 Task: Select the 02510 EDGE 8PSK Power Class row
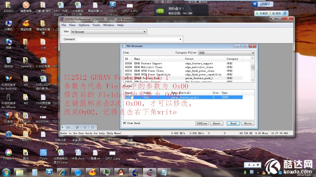[x=183, y=71]
